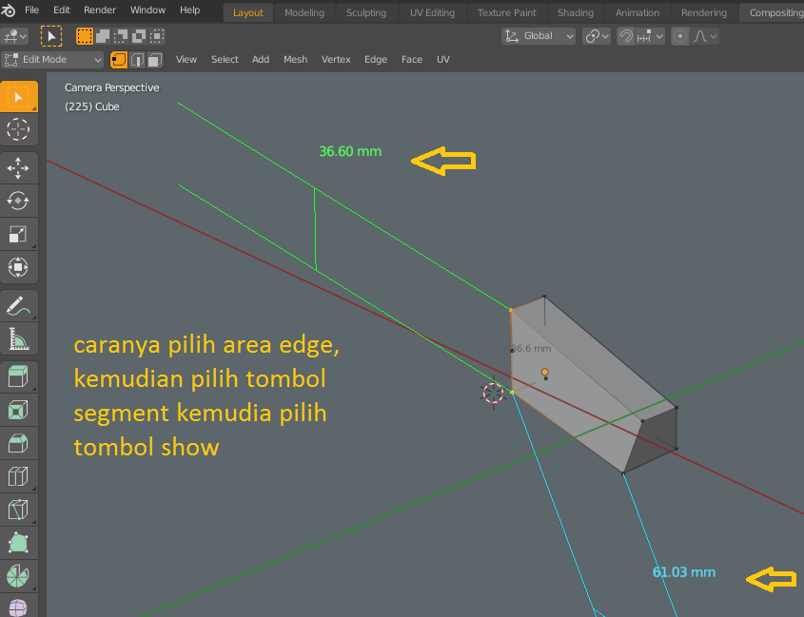
Task: Activate the Spin tool
Action: (18, 576)
